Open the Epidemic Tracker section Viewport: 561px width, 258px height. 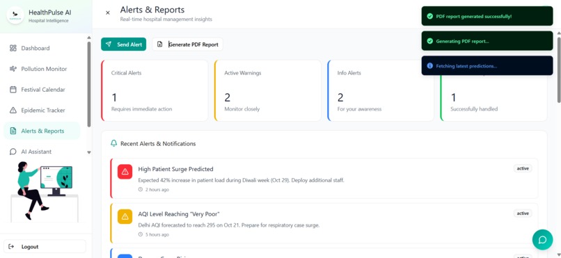[x=42, y=111]
